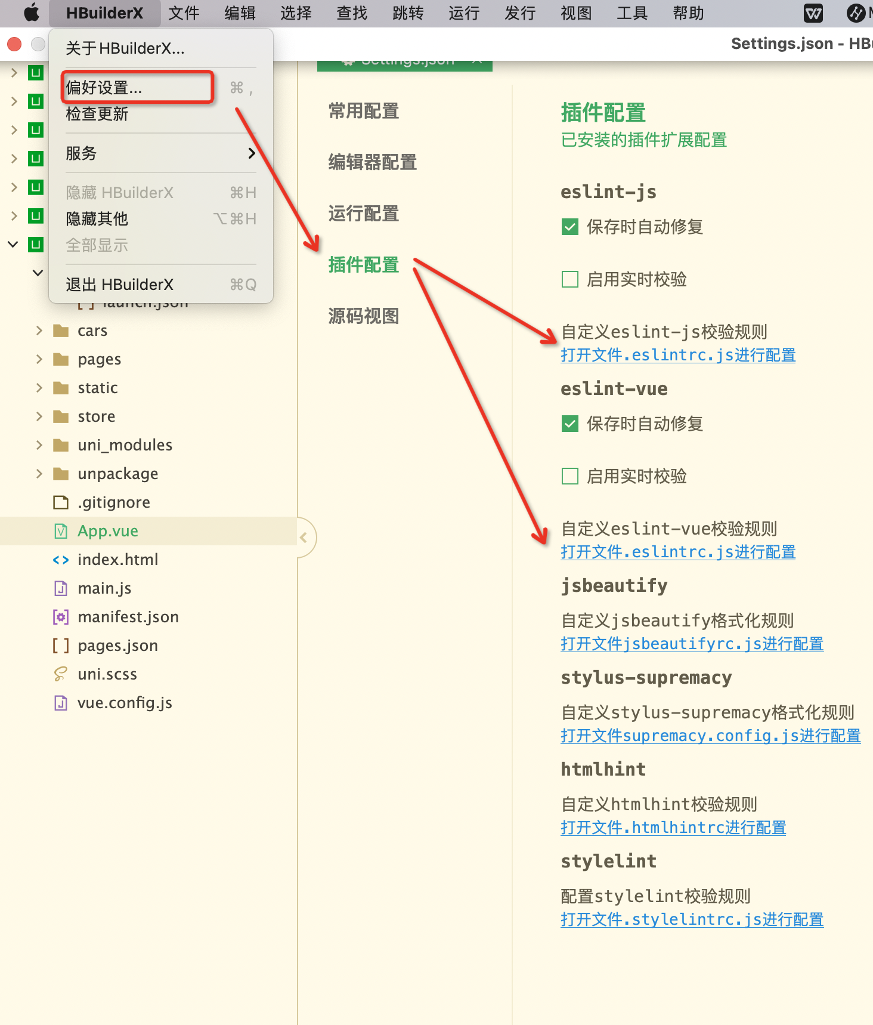Switch to 运行配置 settings section
Screen dimensions: 873x1025
pyautogui.click(x=364, y=214)
